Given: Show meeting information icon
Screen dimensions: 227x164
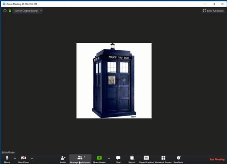Looking at the screenshot, I should pos(5,11).
